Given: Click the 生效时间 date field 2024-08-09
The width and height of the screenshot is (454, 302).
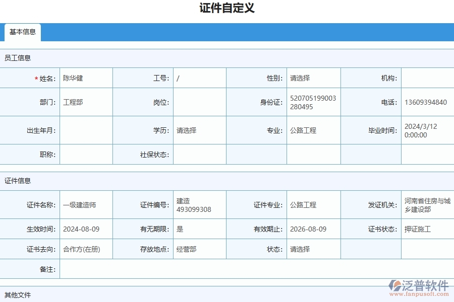Looking at the screenshot, I should click(x=86, y=229).
